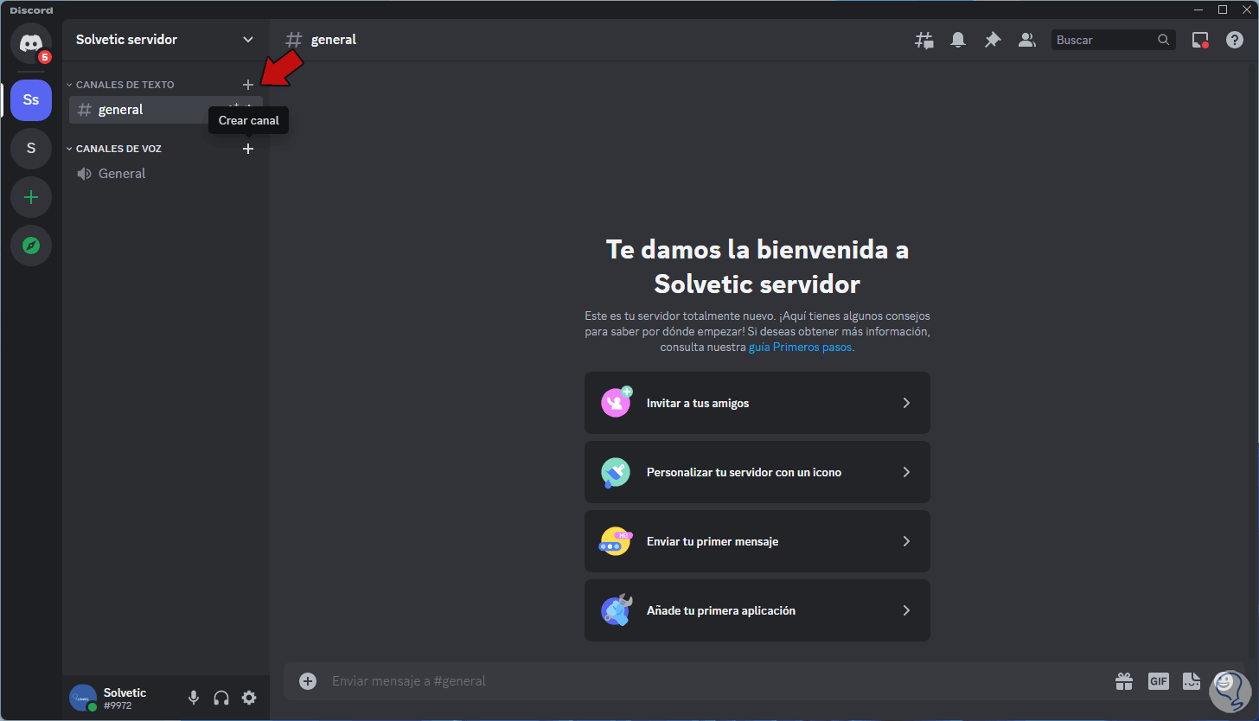Click the "Enviar mensaje a #general" input
1259x721 pixels.
[x=716, y=681]
